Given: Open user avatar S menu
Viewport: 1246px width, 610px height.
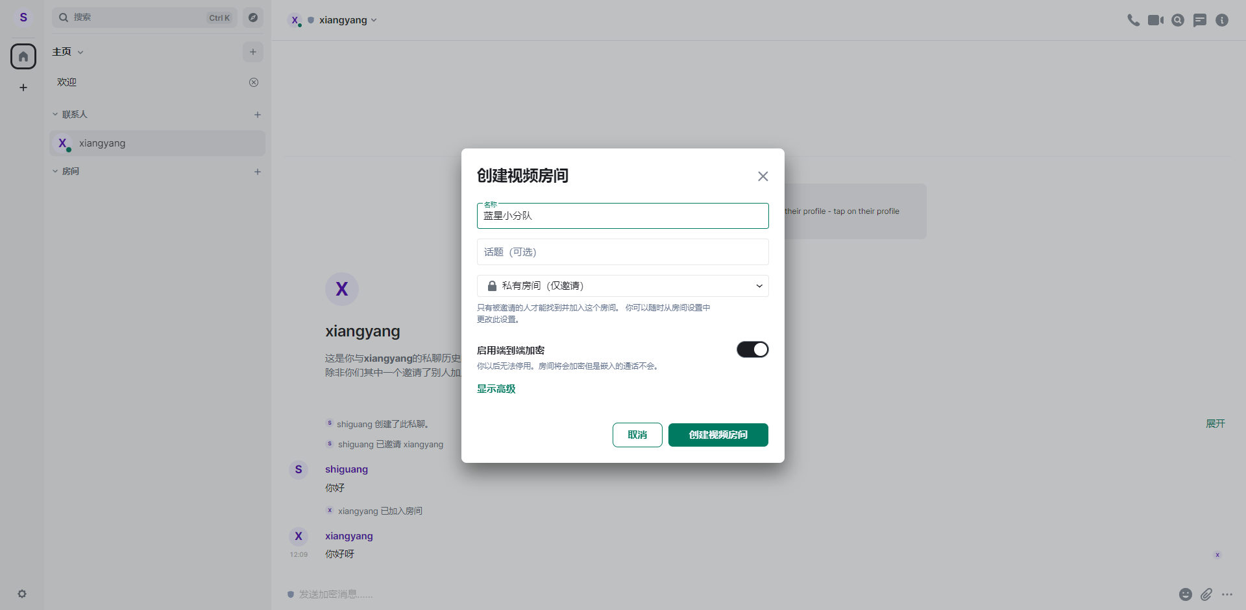Looking at the screenshot, I should [23, 18].
